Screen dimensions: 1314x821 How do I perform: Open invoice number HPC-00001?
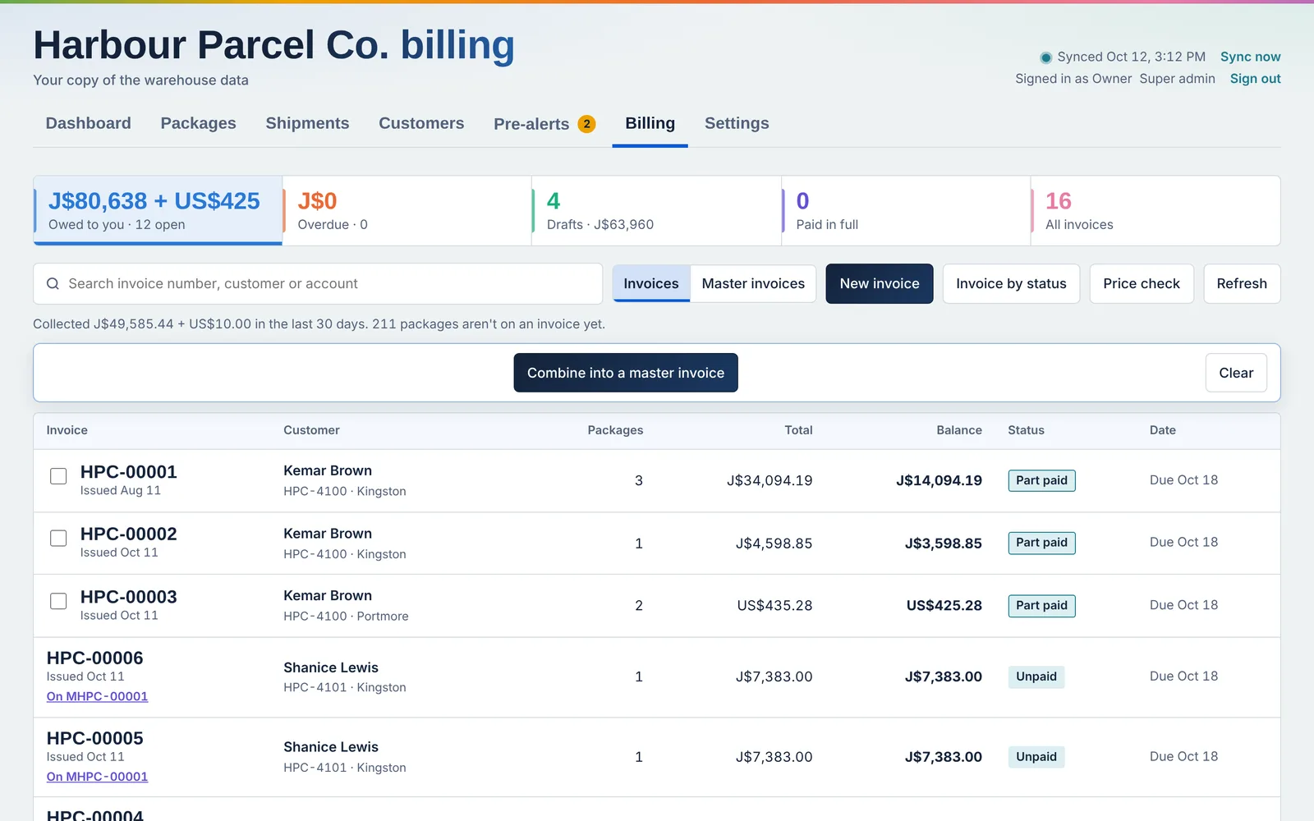tap(128, 472)
